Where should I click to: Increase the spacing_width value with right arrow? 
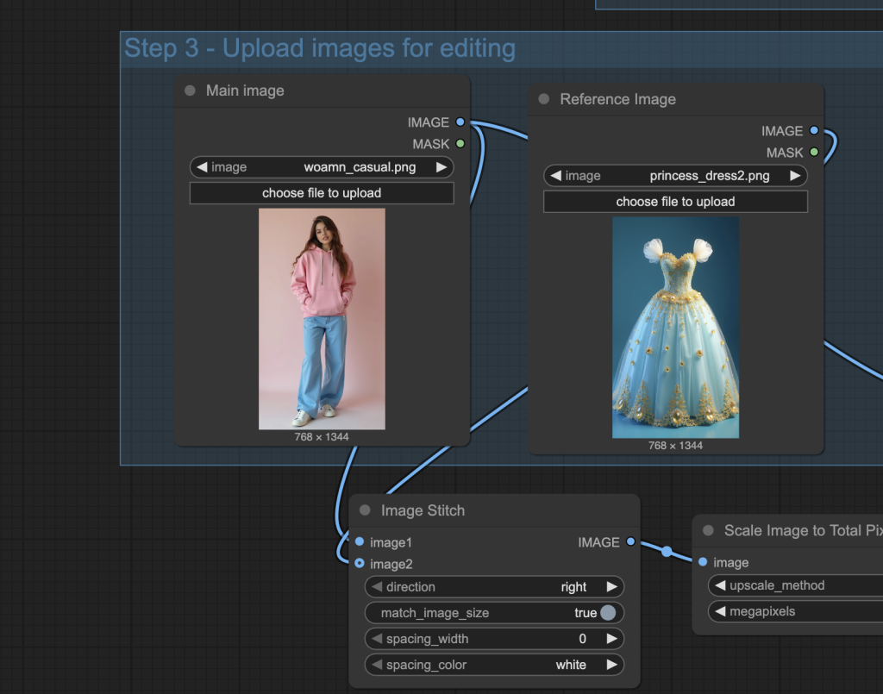[611, 639]
